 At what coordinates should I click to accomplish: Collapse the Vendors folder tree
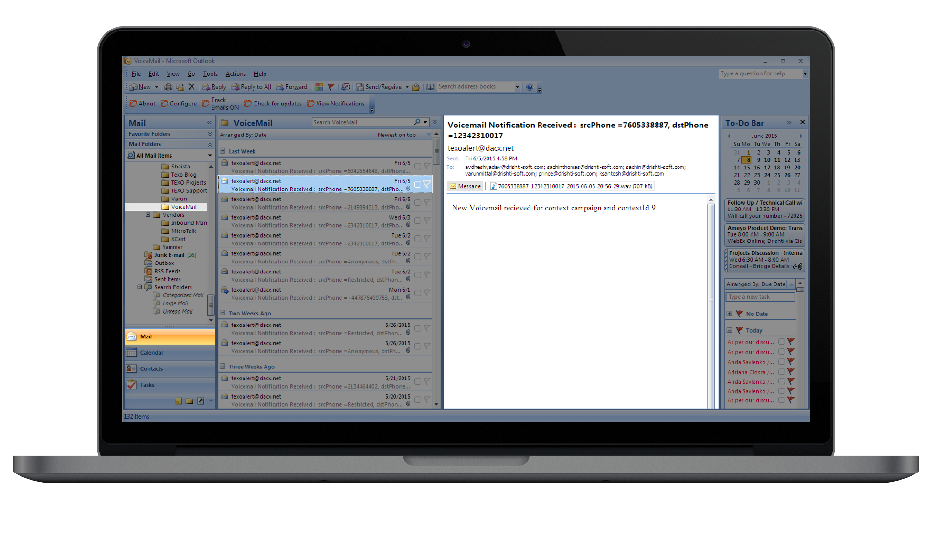click(148, 215)
